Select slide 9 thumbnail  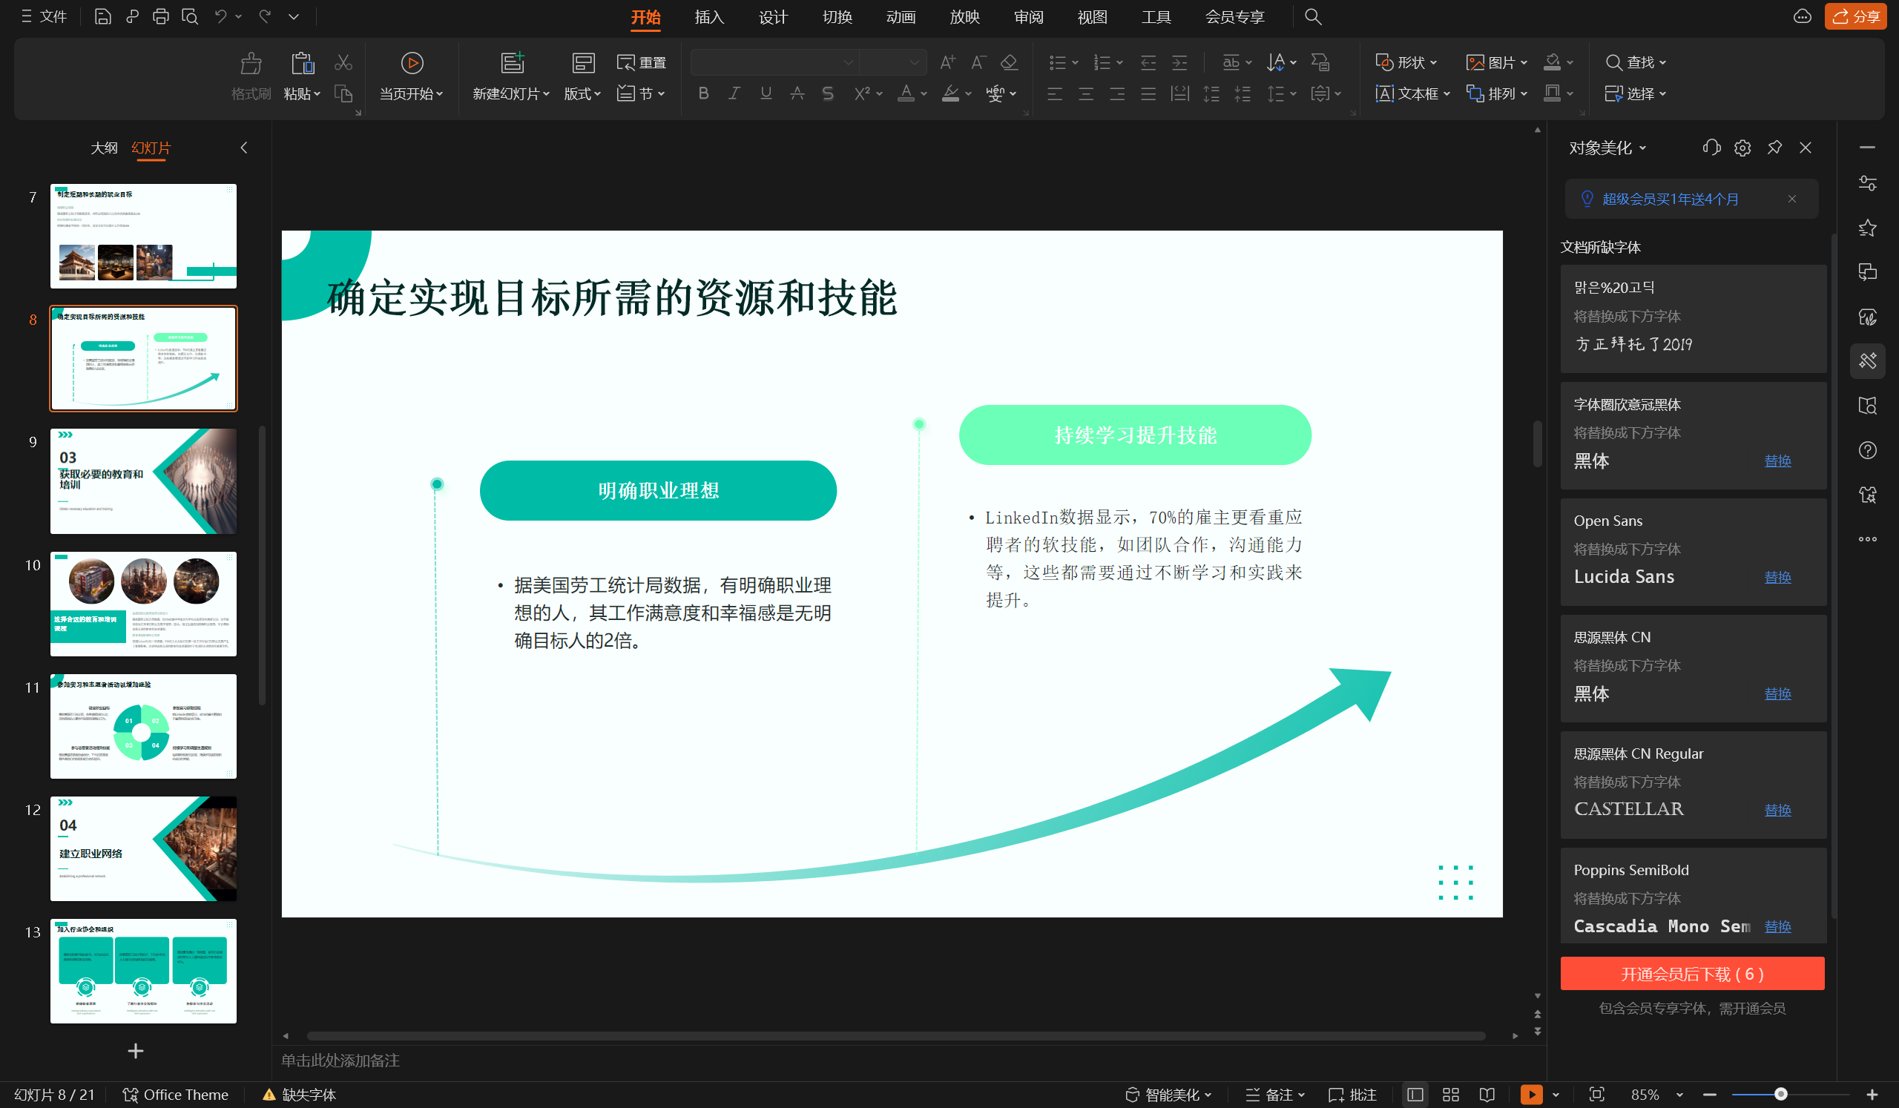point(143,481)
